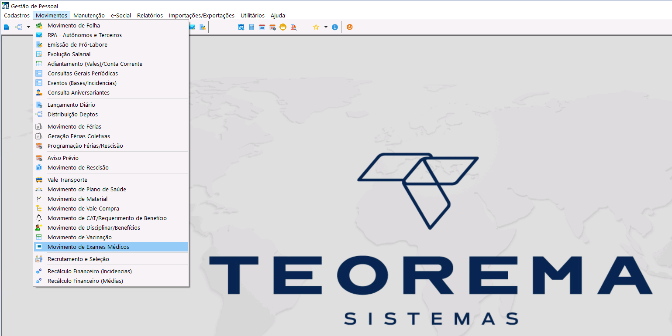Click the highlighted Movimento de Exames Médicos
The image size is (672, 336).
tap(111, 247)
